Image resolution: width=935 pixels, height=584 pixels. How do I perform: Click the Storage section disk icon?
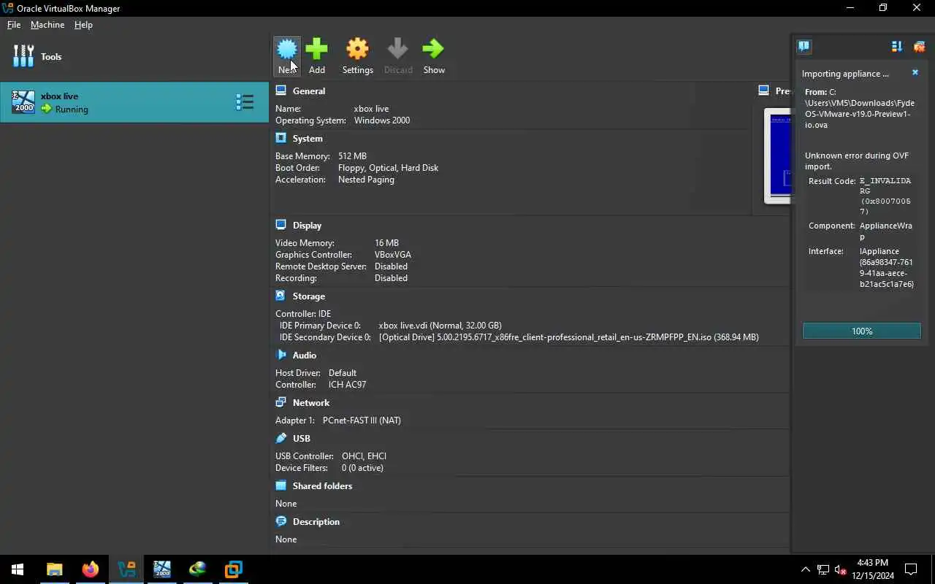pyautogui.click(x=280, y=296)
